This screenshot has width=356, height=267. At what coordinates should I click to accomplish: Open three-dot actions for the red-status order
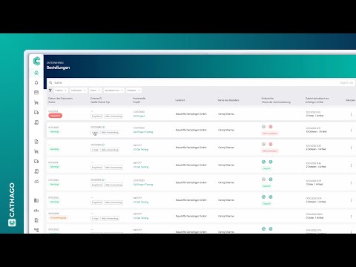pyautogui.click(x=351, y=114)
